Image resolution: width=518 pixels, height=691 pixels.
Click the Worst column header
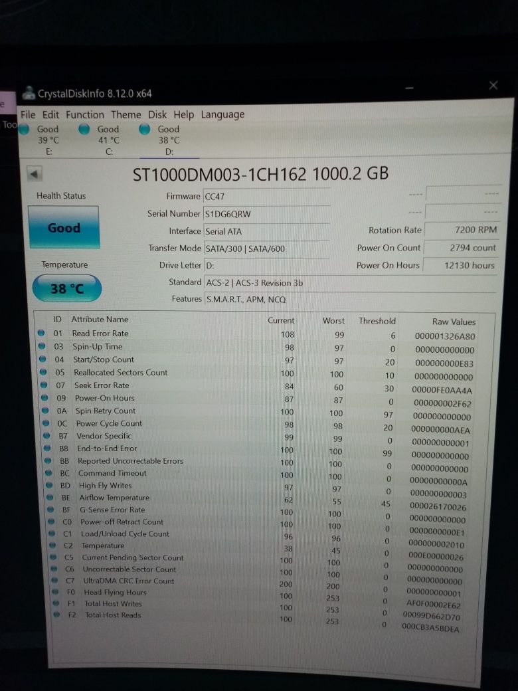tap(333, 321)
